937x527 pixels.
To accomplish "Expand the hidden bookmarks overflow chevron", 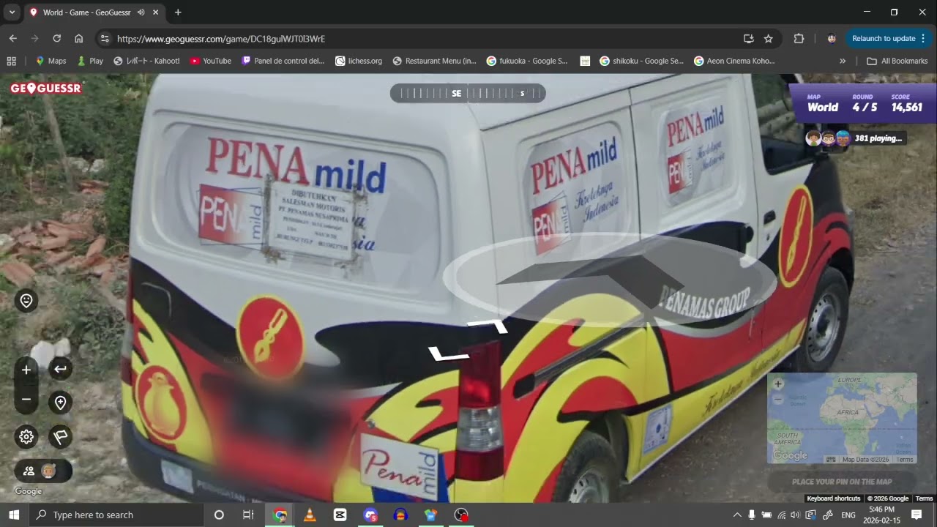I will point(843,61).
